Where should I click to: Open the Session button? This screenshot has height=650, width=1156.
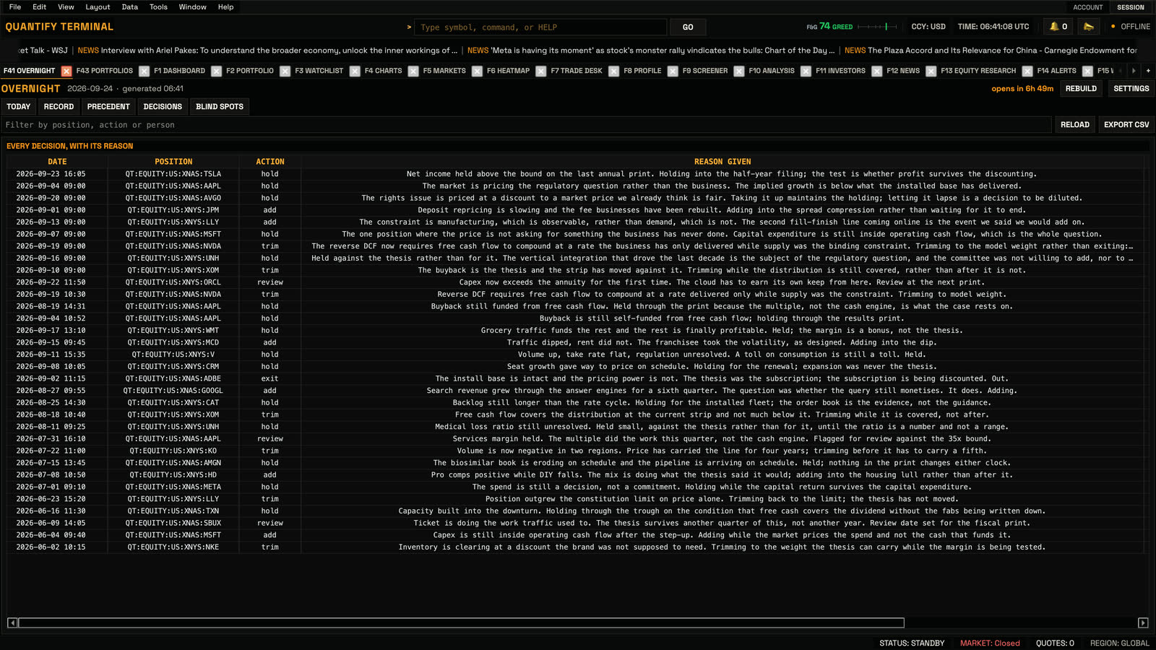[x=1130, y=7]
